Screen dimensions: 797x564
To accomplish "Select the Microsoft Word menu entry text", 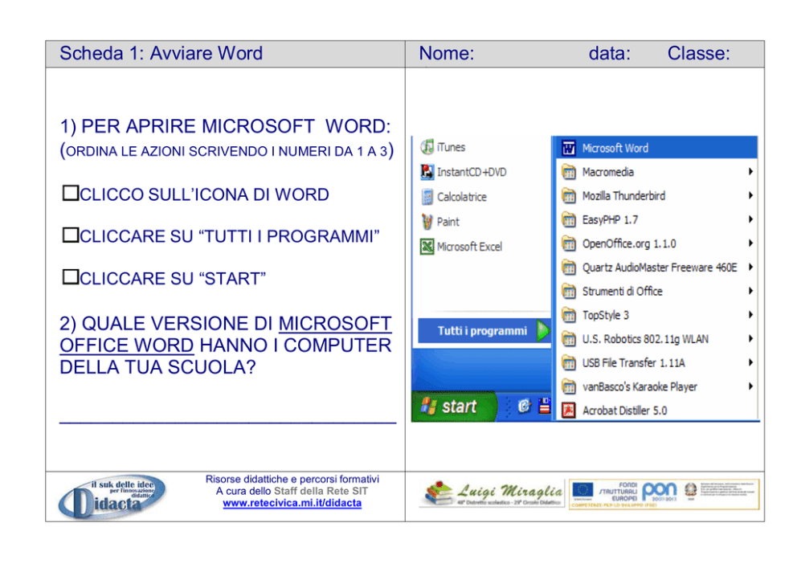I will [615, 149].
